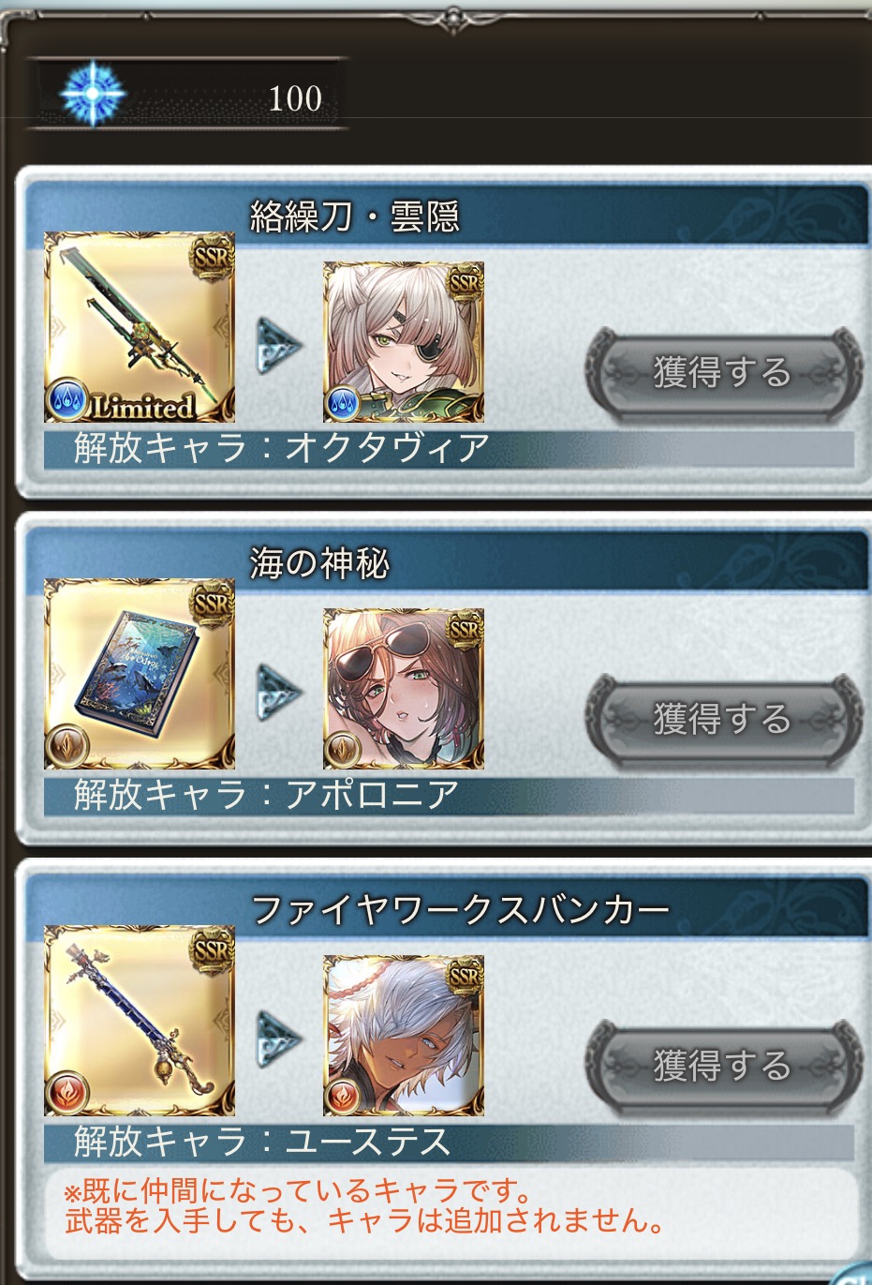Open the 絡繰刀・雲隠 sword weapon thumbnail
Screen dimensions: 872x1285
[x=140, y=328]
